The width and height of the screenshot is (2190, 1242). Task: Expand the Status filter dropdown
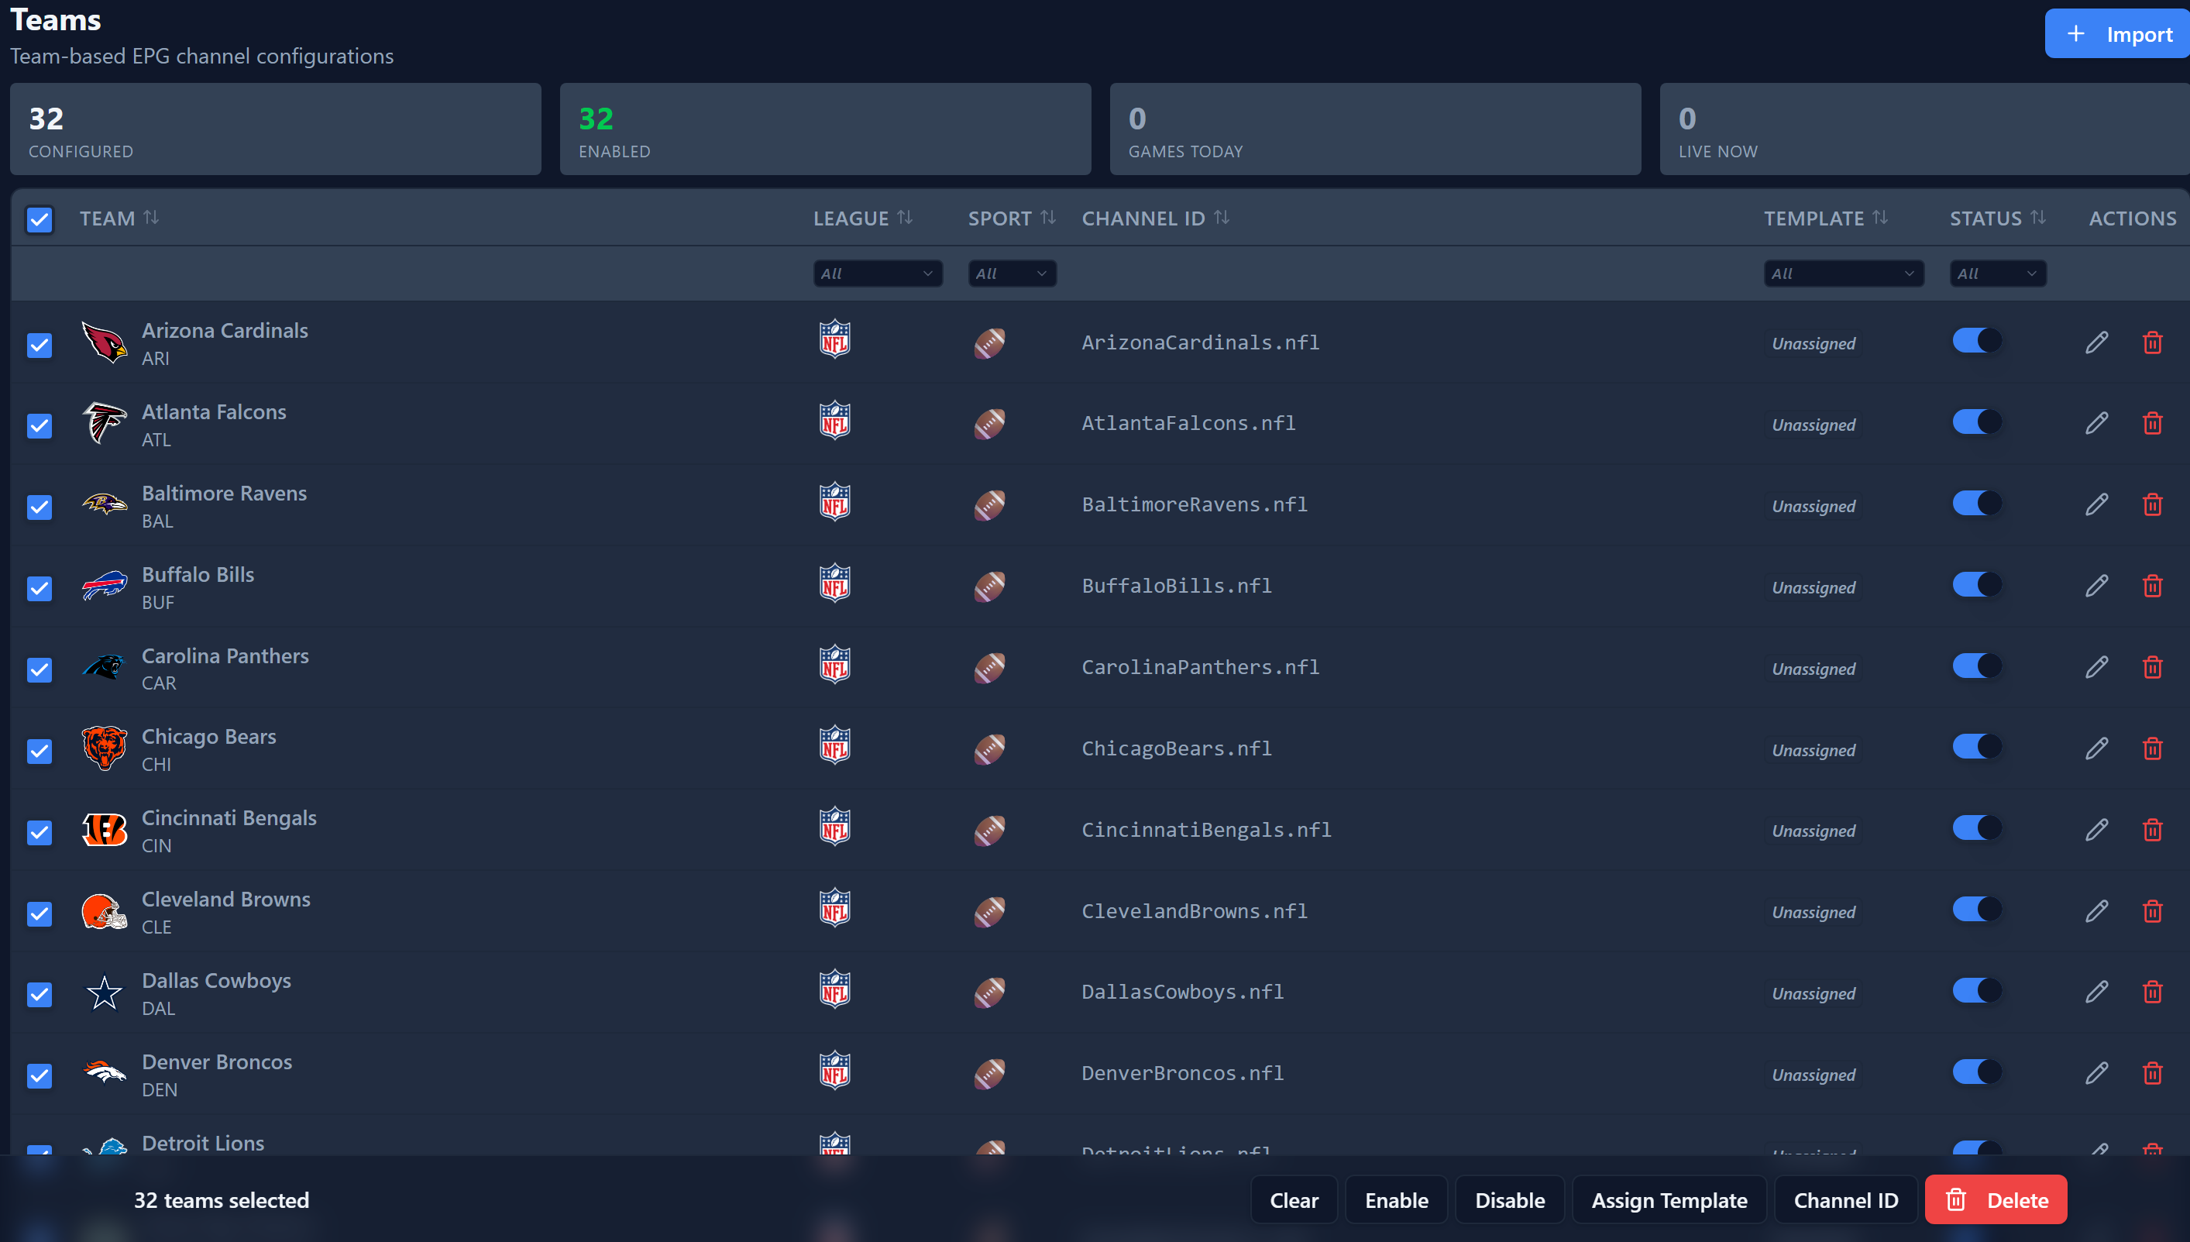click(1996, 274)
